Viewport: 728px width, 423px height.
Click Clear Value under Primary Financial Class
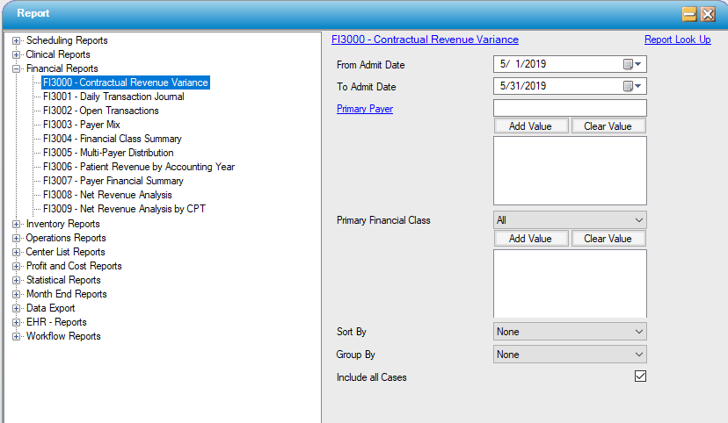[x=608, y=239]
